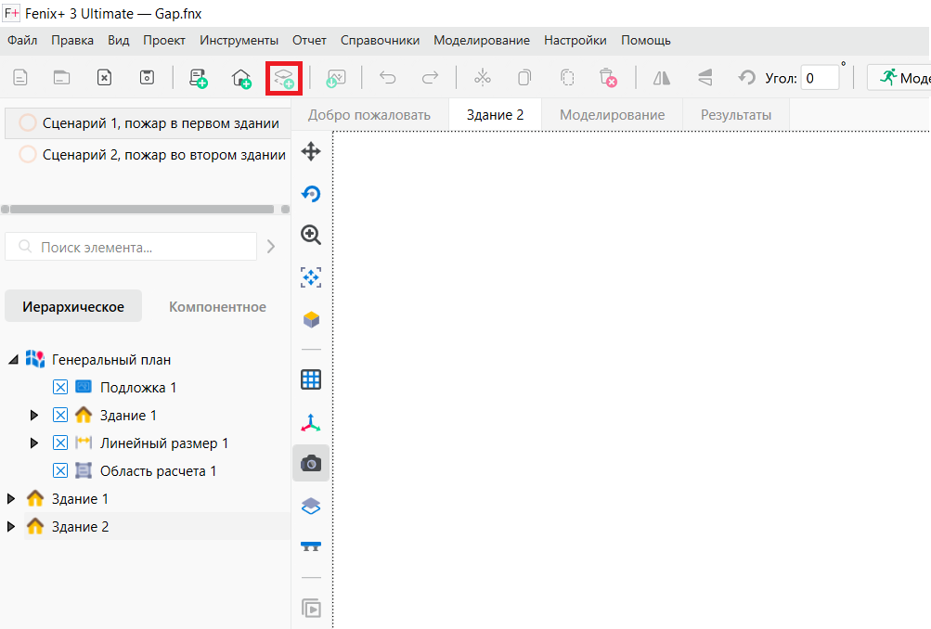Switch to 3D view with the cube icon
931x629 pixels.
pyautogui.click(x=311, y=320)
